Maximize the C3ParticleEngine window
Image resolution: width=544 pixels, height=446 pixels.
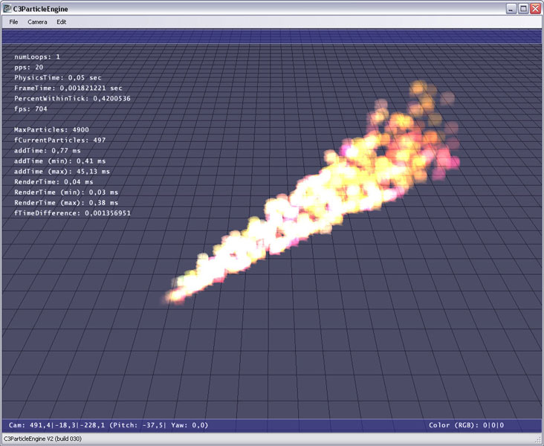tap(523, 8)
